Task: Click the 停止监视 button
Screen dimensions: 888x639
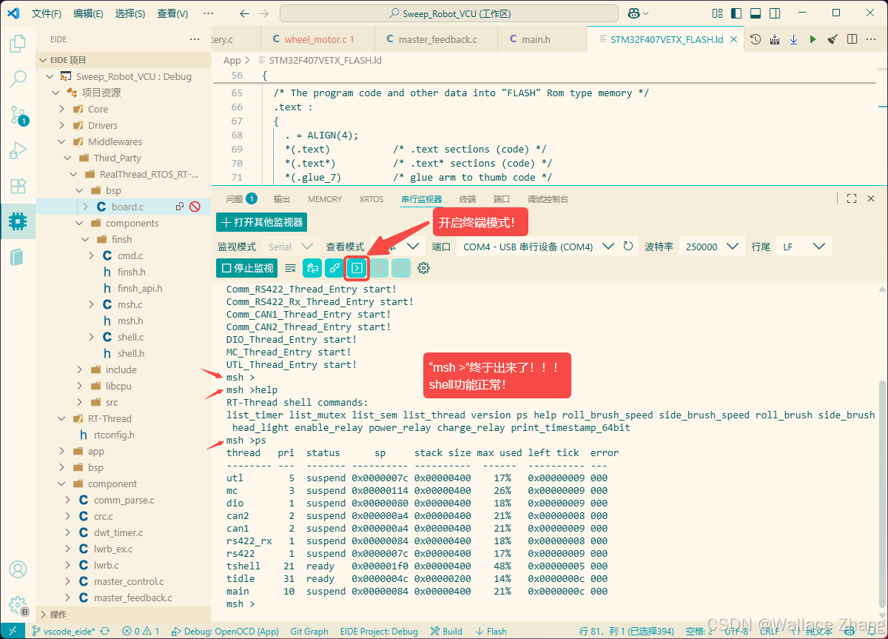Action: pos(246,268)
